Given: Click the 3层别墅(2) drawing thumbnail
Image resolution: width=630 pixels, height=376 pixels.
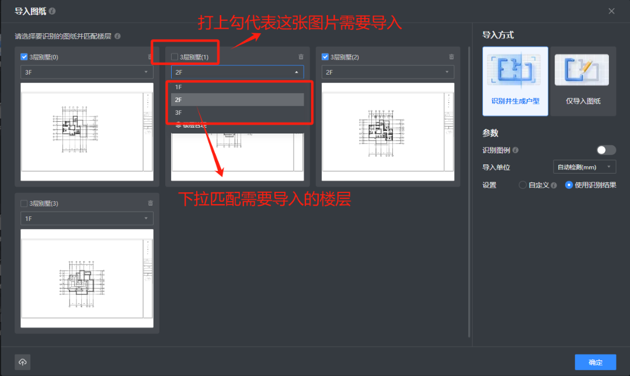Looking at the screenshot, I should pyautogui.click(x=388, y=131).
